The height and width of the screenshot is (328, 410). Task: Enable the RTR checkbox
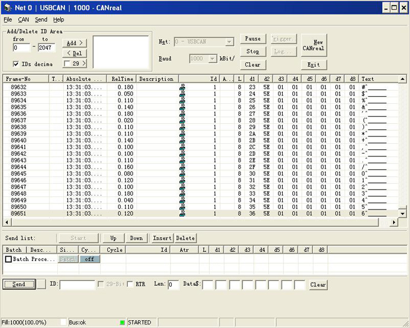[x=130, y=285]
